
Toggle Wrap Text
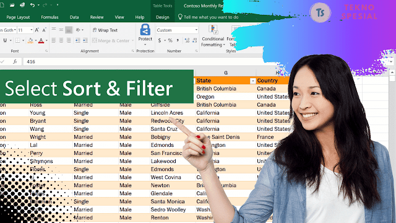(105, 30)
